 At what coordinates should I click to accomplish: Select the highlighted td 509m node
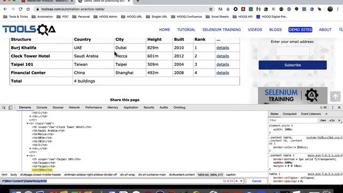click(42, 170)
